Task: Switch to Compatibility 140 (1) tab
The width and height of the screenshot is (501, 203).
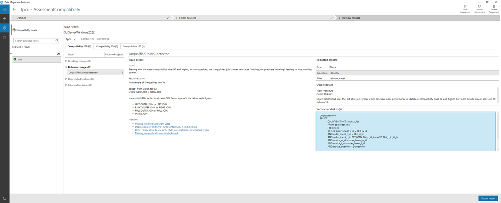Action: [x=133, y=46]
